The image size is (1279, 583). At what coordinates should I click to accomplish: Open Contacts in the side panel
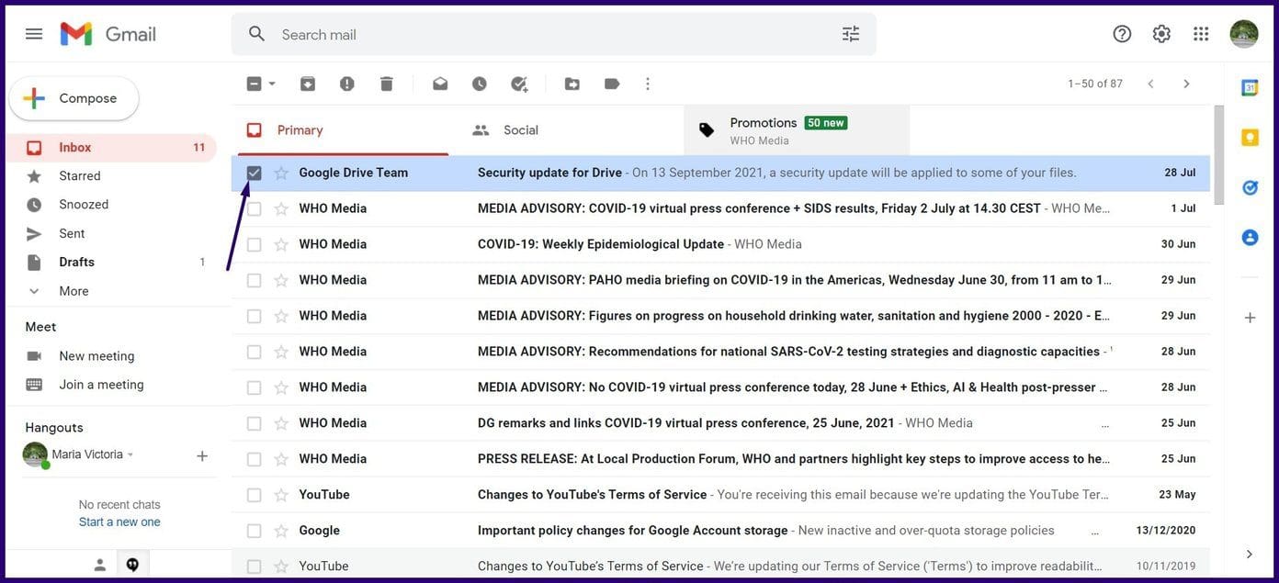coord(1250,237)
